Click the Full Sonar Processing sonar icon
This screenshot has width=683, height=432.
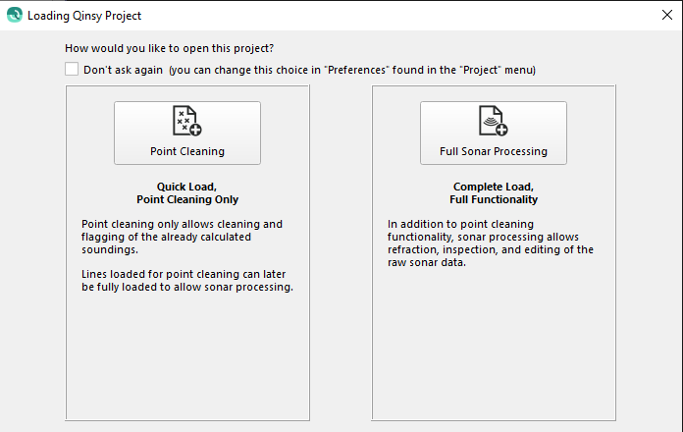[492, 121]
